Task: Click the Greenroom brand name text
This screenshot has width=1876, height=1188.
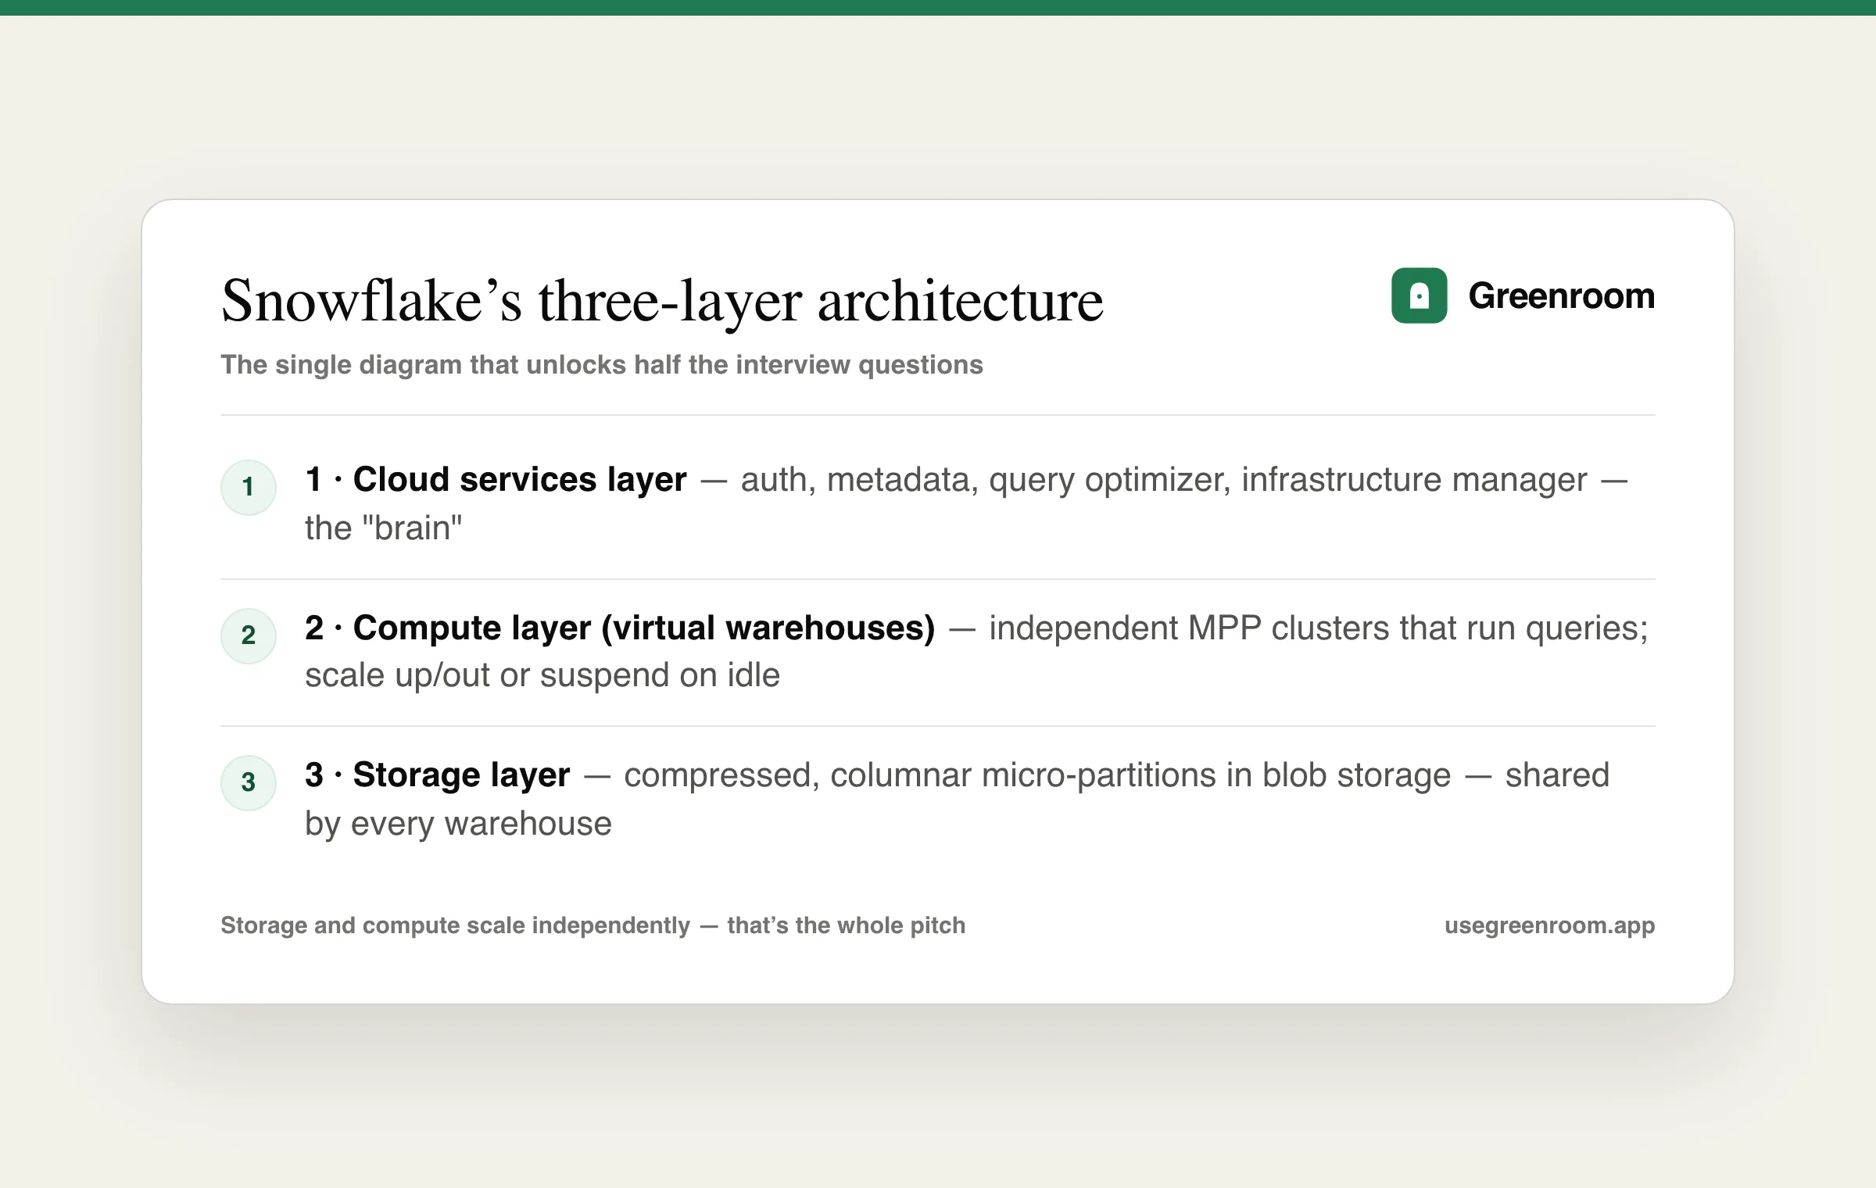Action: coord(1561,295)
